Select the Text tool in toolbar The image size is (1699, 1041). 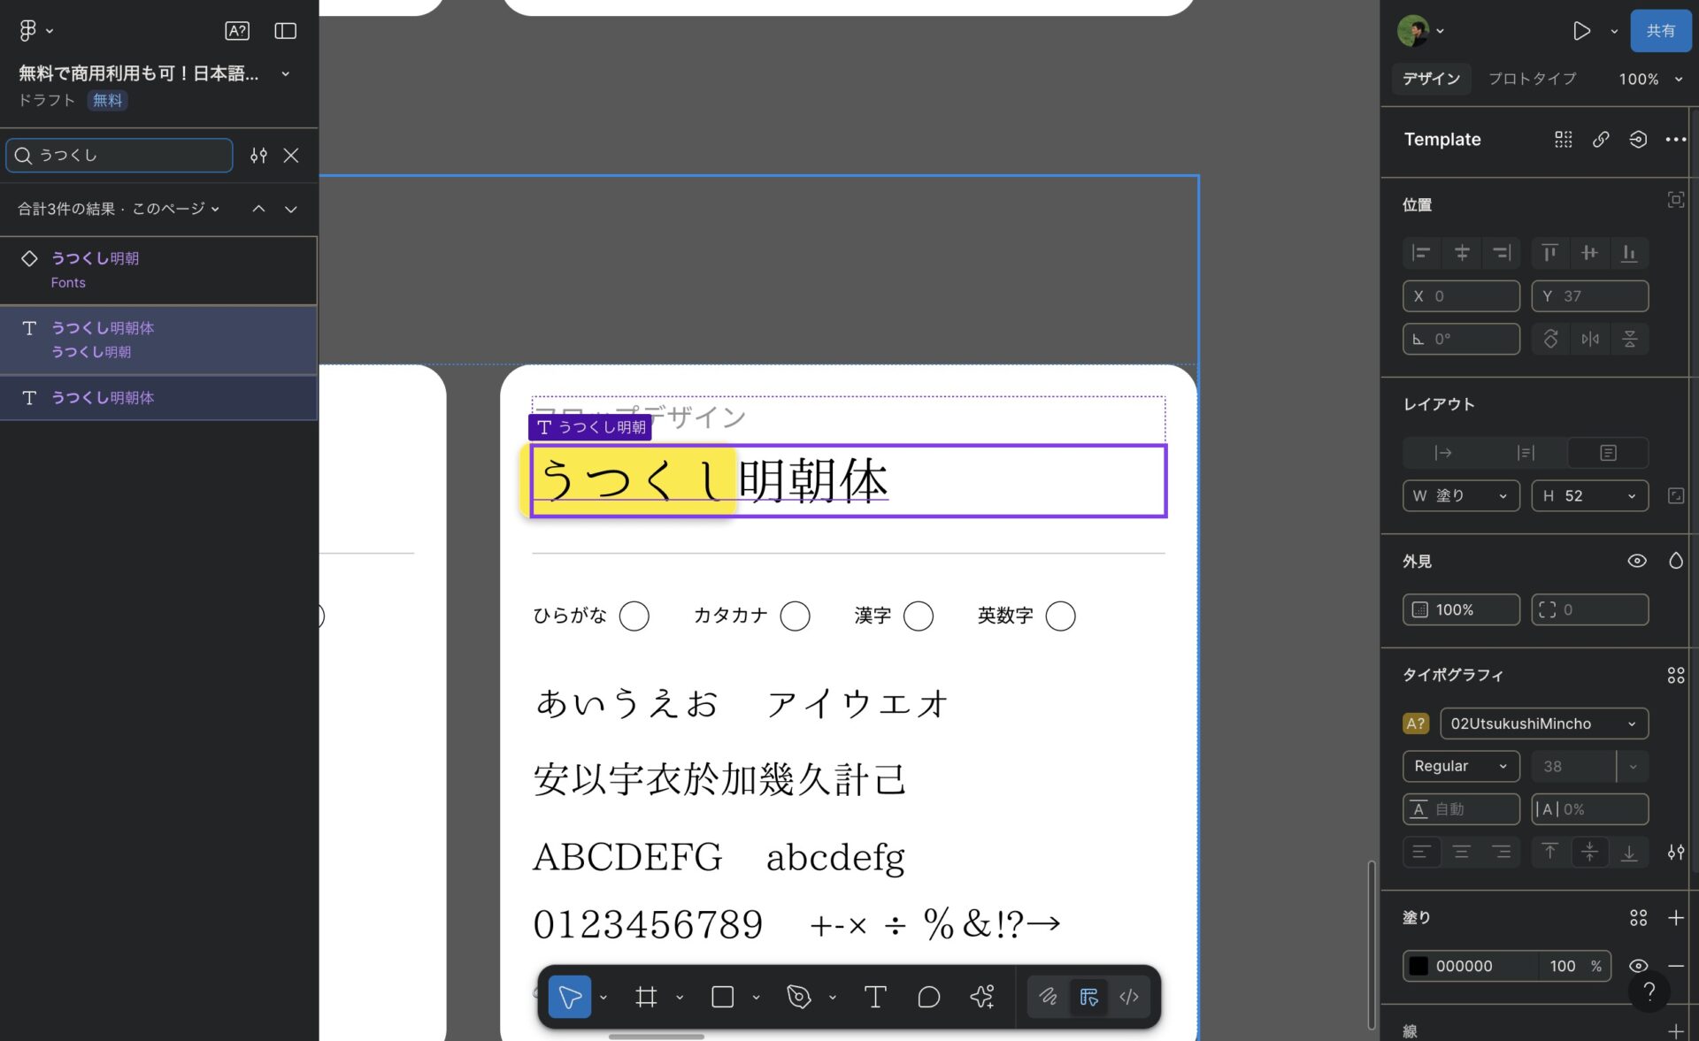pos(874,997)
